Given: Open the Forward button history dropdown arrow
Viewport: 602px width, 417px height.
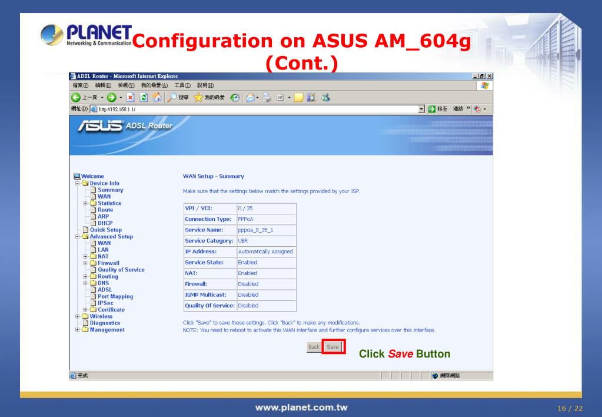Looking at the screenshot, I should pyautogui.click(x=121, y=98).
